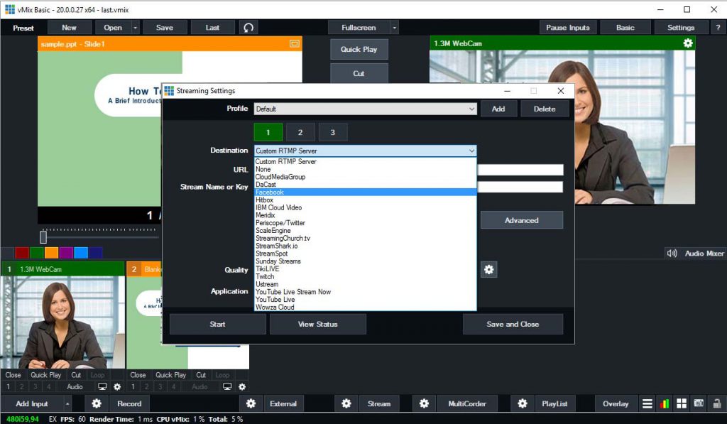
Task: Toggle Loop on input 1 1.3M WebCam
Action: [x=97, y=375]
